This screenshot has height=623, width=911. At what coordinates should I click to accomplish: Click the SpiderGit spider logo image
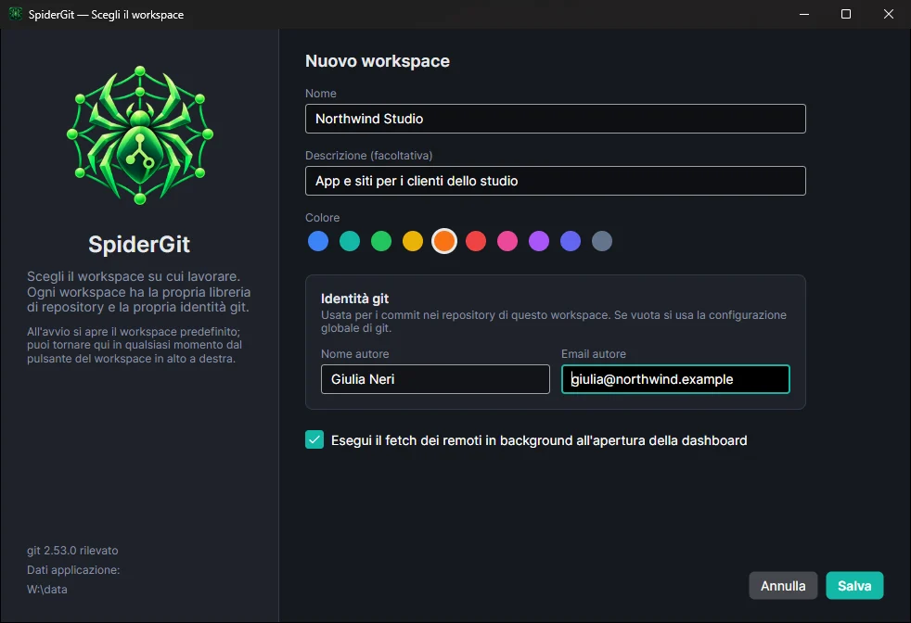[x=140, y=135]
